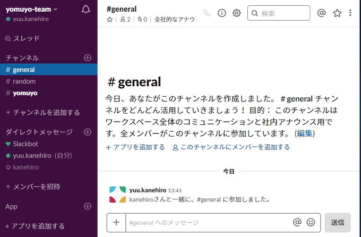Click アプリを追加する link under channel intro
Screen dimensions: 361x237
(x=135, y=147)
